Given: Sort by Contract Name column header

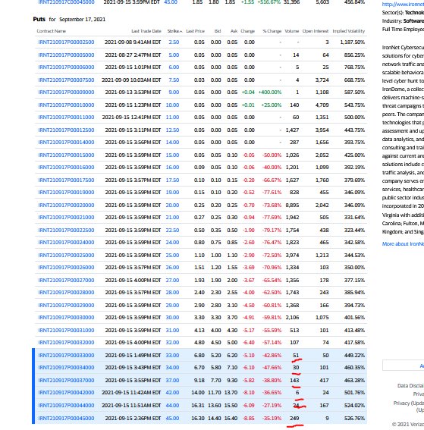Looking at the screenshot, I should coord(52,31).
